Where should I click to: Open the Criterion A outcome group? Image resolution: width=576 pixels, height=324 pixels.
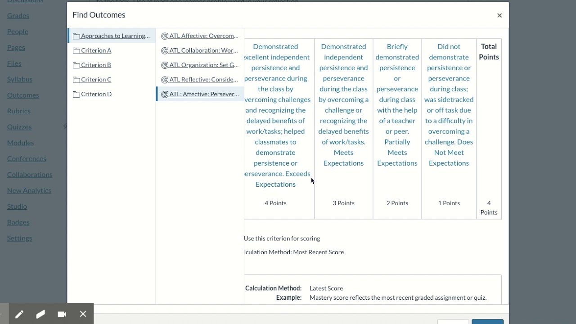[x=96, y=50]
